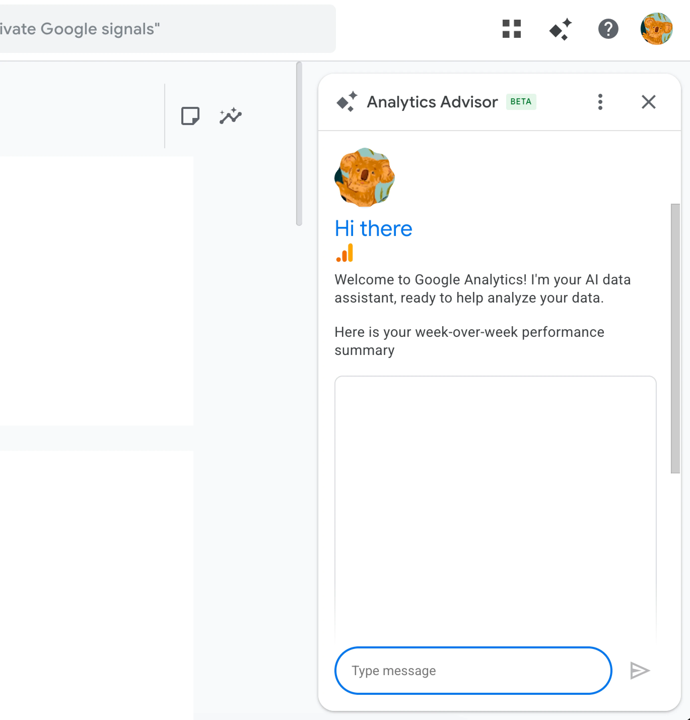Click the koala avatar in the chat panel
Viewport: 690px width, 720px height.
pyautogui.click(x=364, y=178)
